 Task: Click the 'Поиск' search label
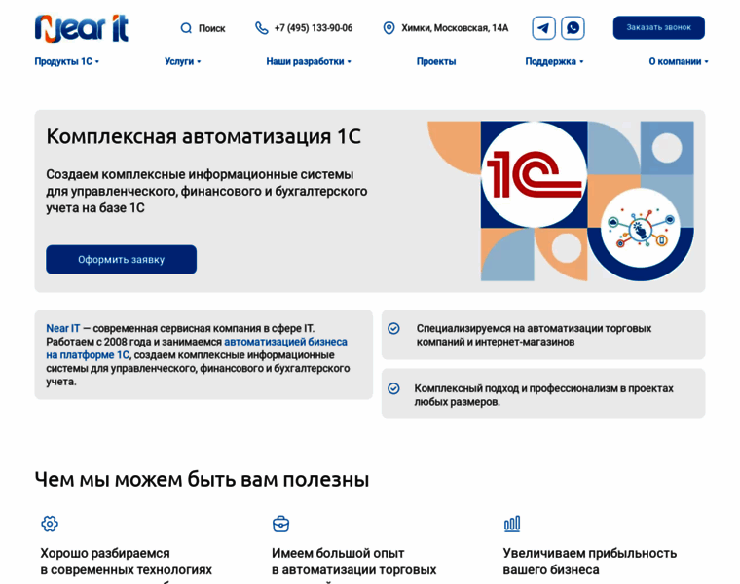pyautogui.click(x=212, y=28)
